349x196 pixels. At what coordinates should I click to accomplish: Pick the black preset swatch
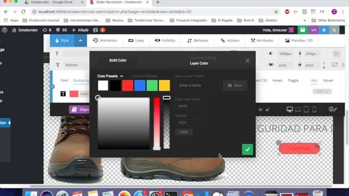(115, 85)
